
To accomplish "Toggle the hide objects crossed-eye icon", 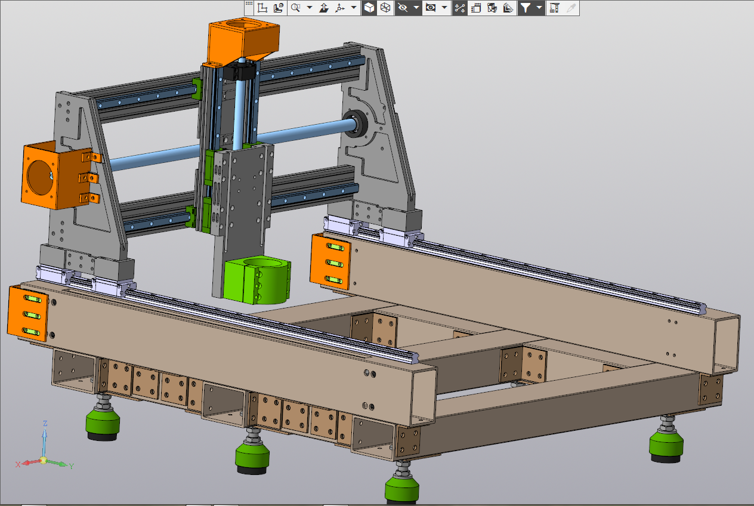I will (x=403, y=8).
